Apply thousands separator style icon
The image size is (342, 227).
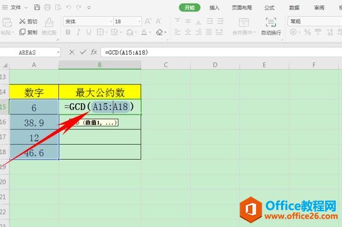pyautogui.click(x=318, y=32)
